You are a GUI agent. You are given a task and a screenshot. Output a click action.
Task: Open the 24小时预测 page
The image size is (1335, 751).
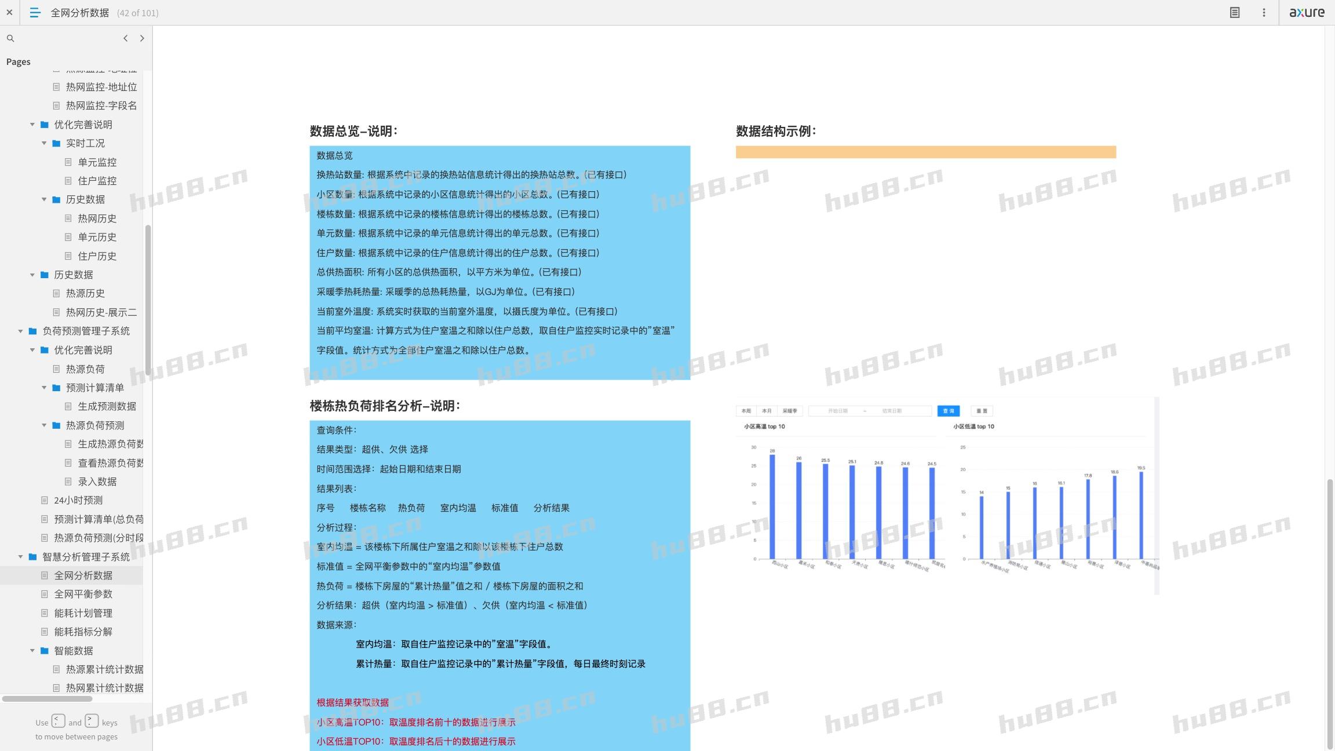(x=78, y=500)
